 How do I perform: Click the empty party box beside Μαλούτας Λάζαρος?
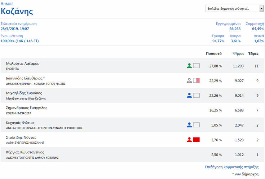(196, 66)
